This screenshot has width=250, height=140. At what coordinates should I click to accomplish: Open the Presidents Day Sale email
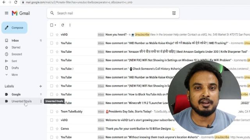click(148, 112)
